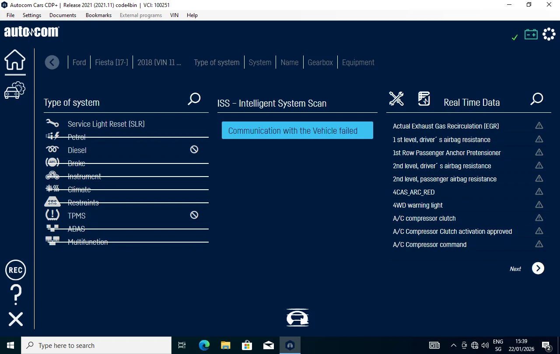Open the wrench and screwdriver tools icon
Viewport: 560px width, 354px height.
(396, 99)
